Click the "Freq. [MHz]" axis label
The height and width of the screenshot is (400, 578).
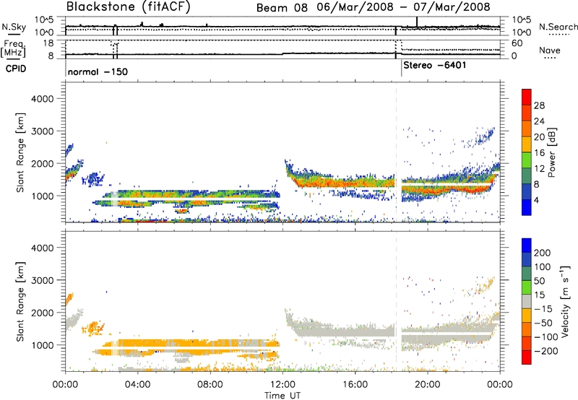click(x=13, y=48)
